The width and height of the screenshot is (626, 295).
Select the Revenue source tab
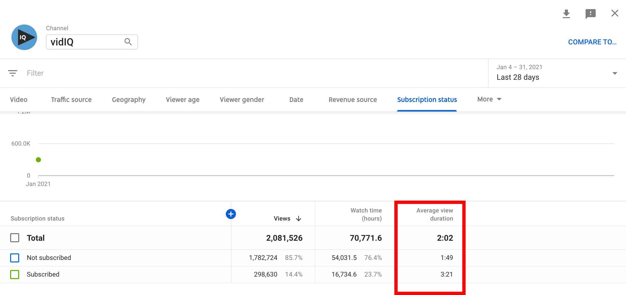352,99
